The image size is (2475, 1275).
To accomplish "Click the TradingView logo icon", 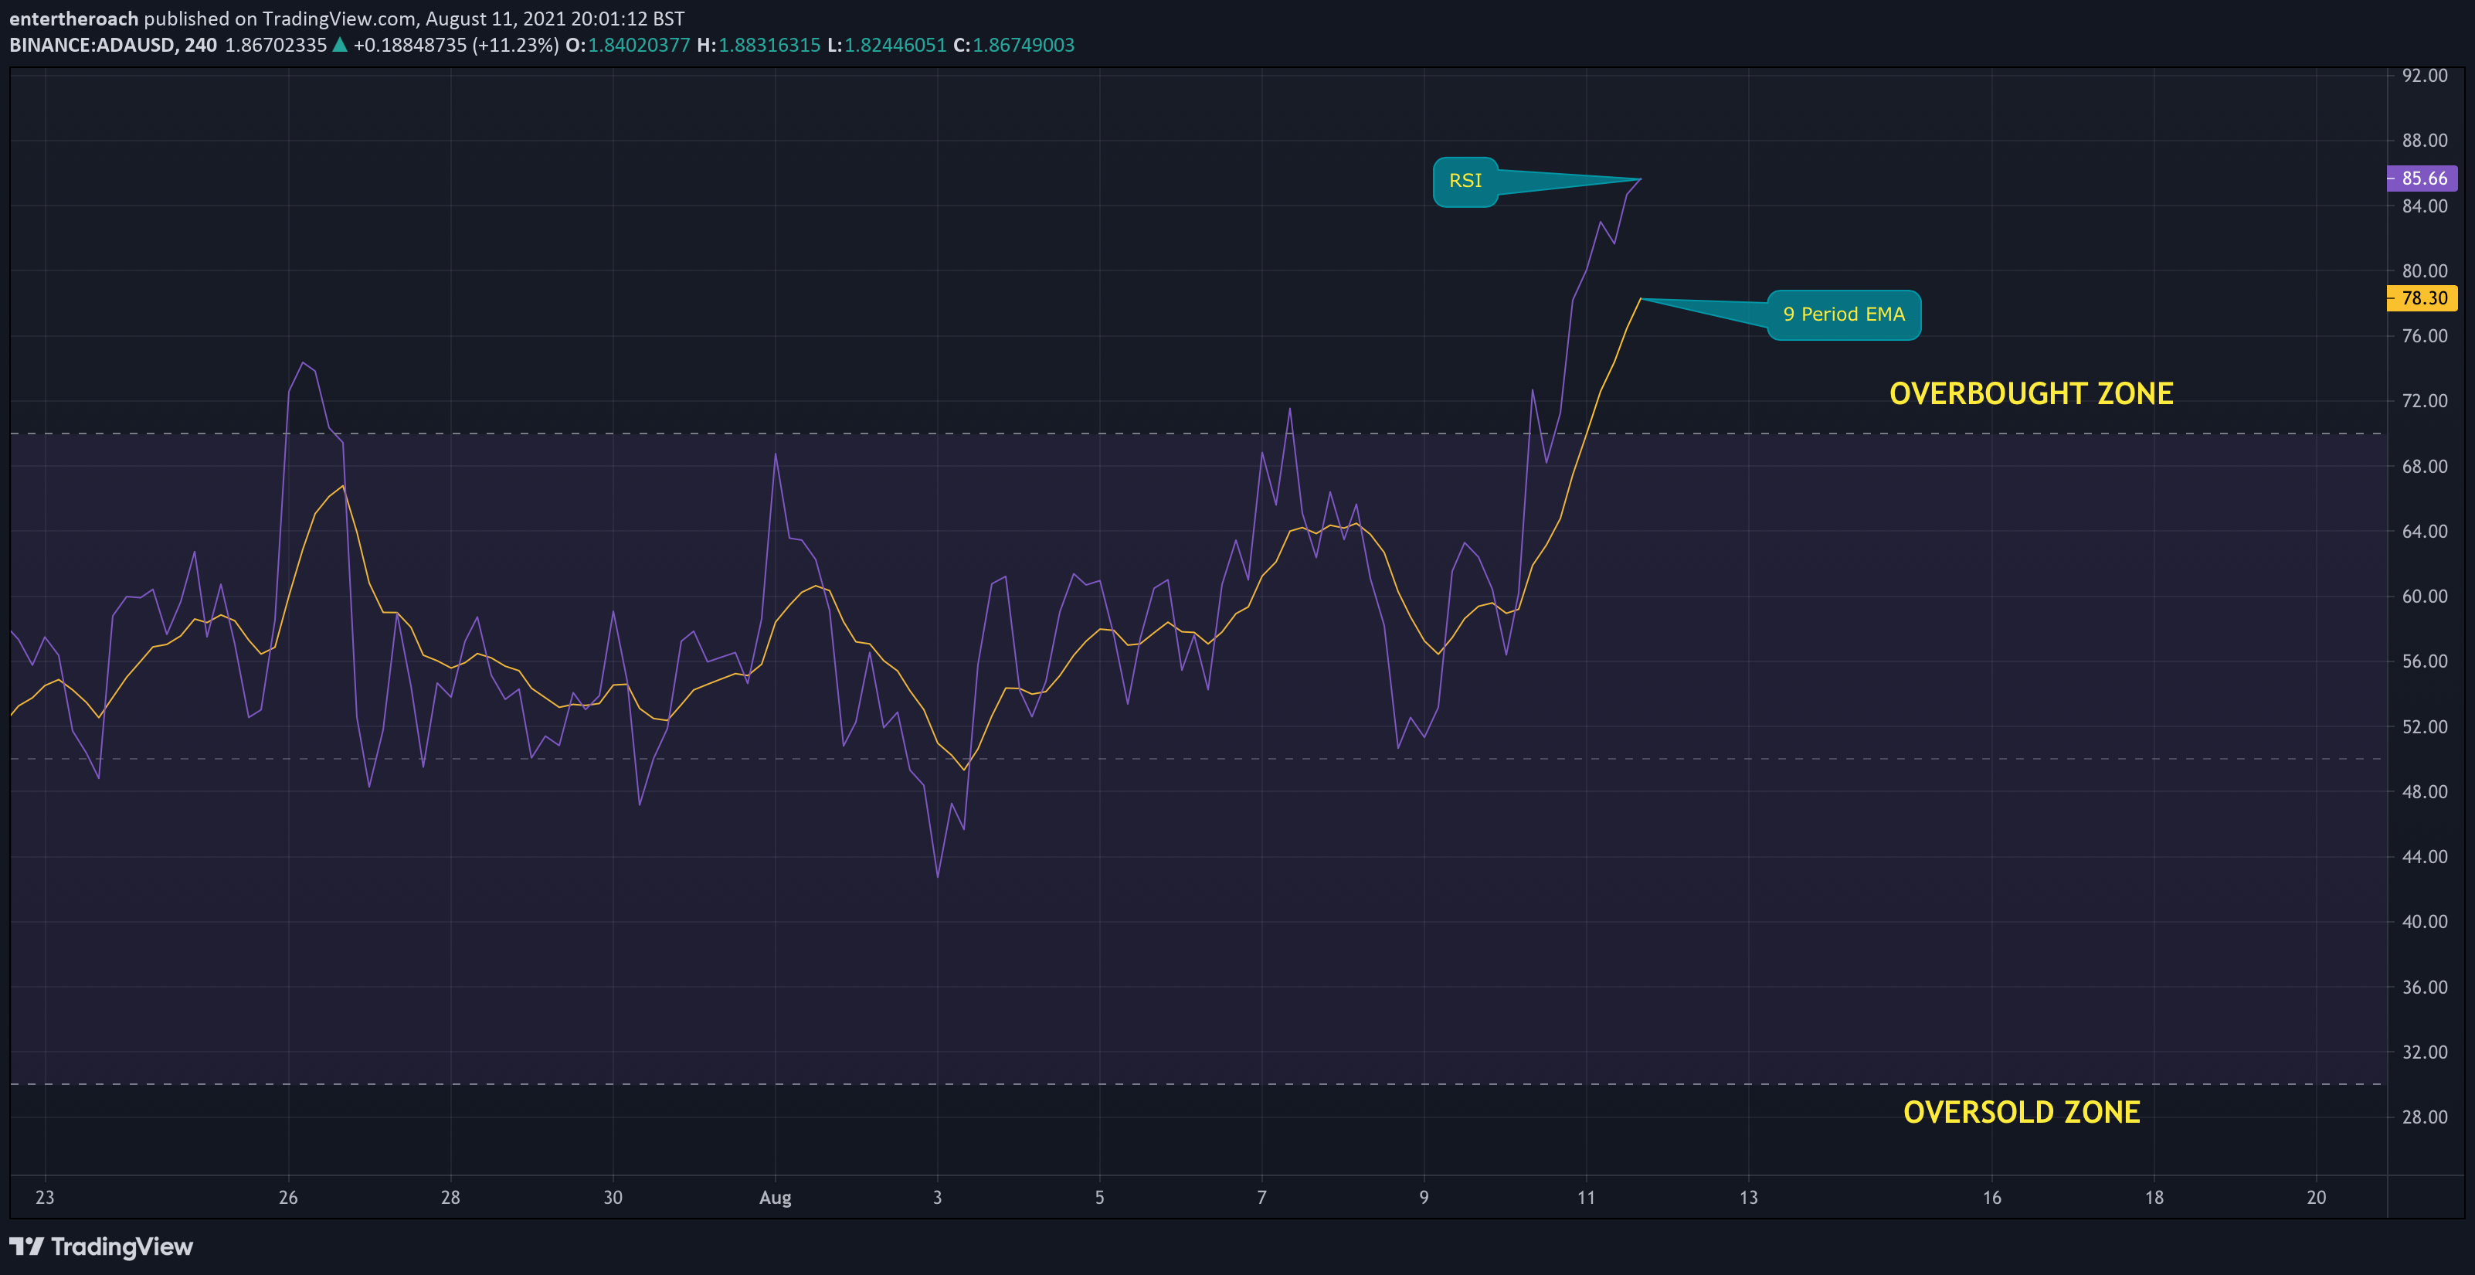I will (x=27, y=1246).
